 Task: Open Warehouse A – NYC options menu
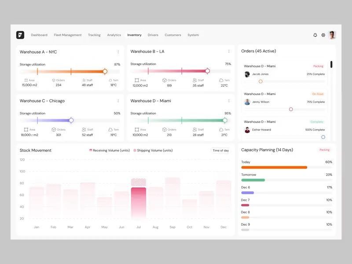(x=118, y=52)
